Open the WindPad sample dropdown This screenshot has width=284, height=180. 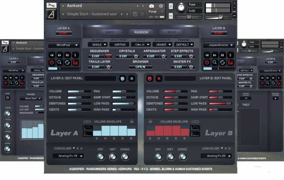pyautogui.click(x=64, y=45)
